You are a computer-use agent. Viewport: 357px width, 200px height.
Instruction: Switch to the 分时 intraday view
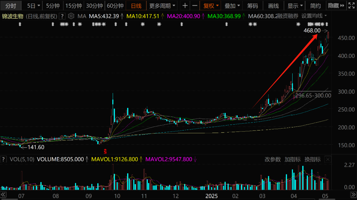[x=11, y=6]
